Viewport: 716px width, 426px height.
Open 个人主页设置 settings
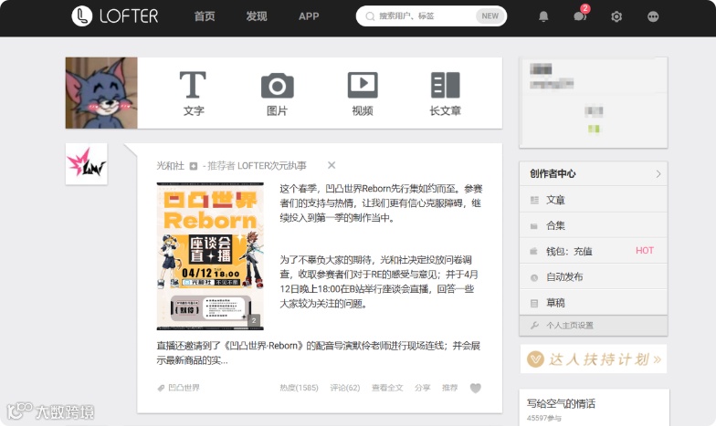click(x=594, y=326)
